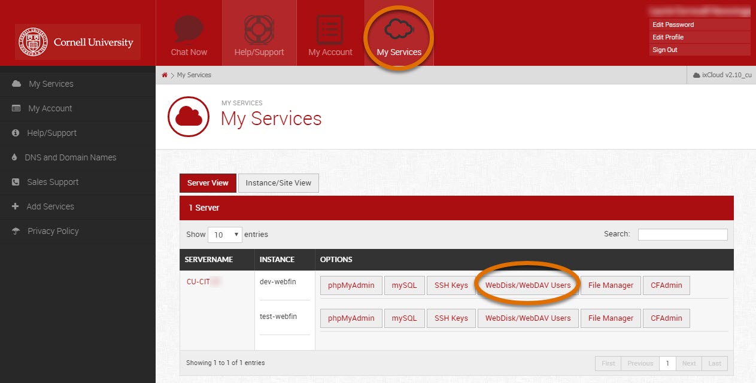
Task: Click mySQL button for dev-webfin
Action: pyautogui.click(x=404, y=285)
